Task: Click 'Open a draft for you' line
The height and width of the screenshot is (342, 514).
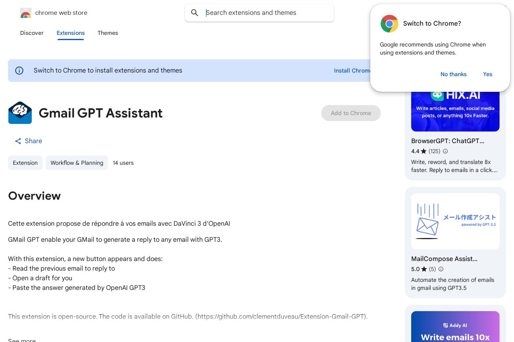Action: tap(40, 278)
